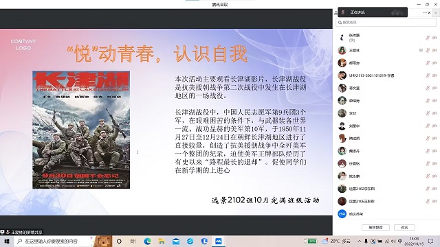Viewport: 440px width, 247px height.
Task: Click the COMPANY LOGO text on slide
Action: pos(23,45)
